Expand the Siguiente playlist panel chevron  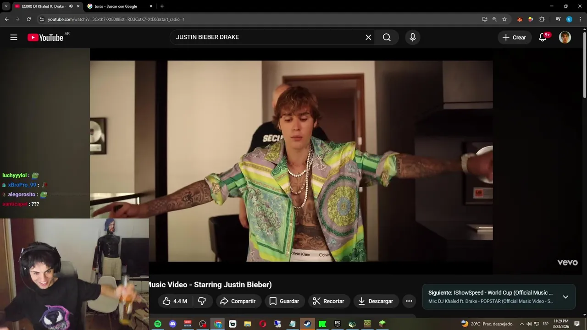(x=565, y=297)
